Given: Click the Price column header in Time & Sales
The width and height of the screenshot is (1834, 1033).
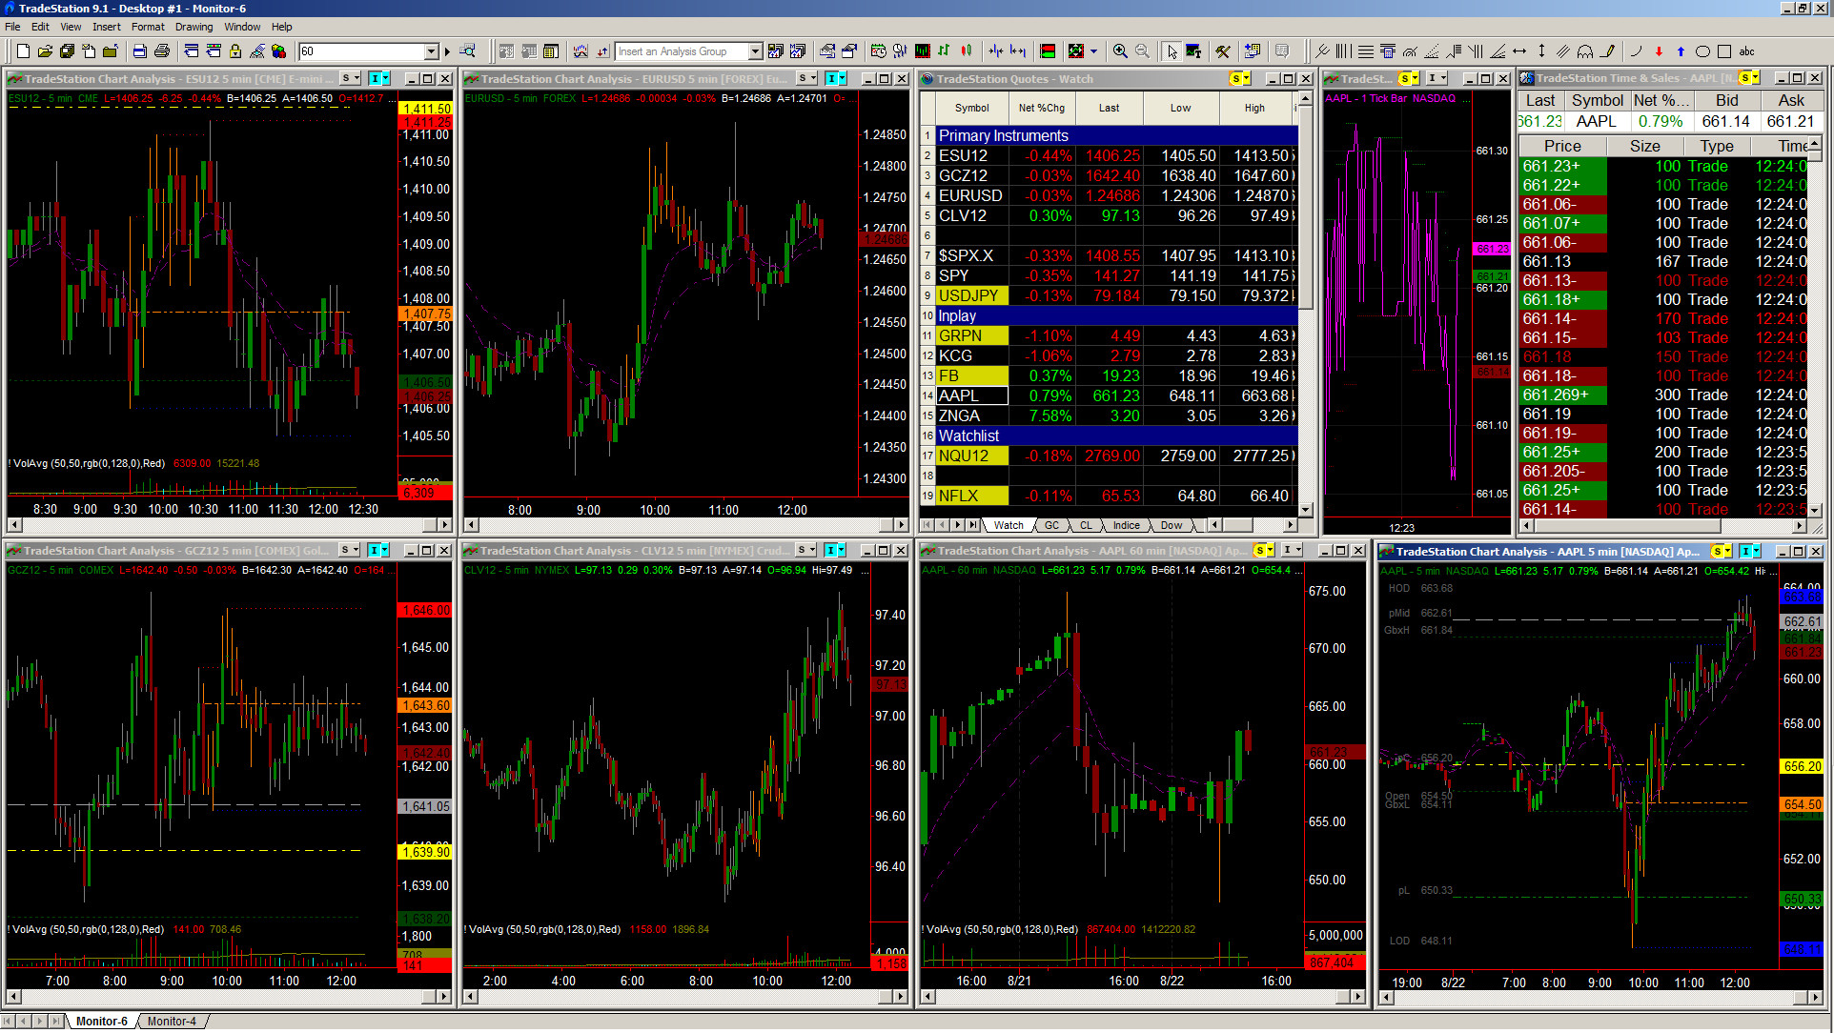Looking at the screenshot, I should coord(1562,146).
